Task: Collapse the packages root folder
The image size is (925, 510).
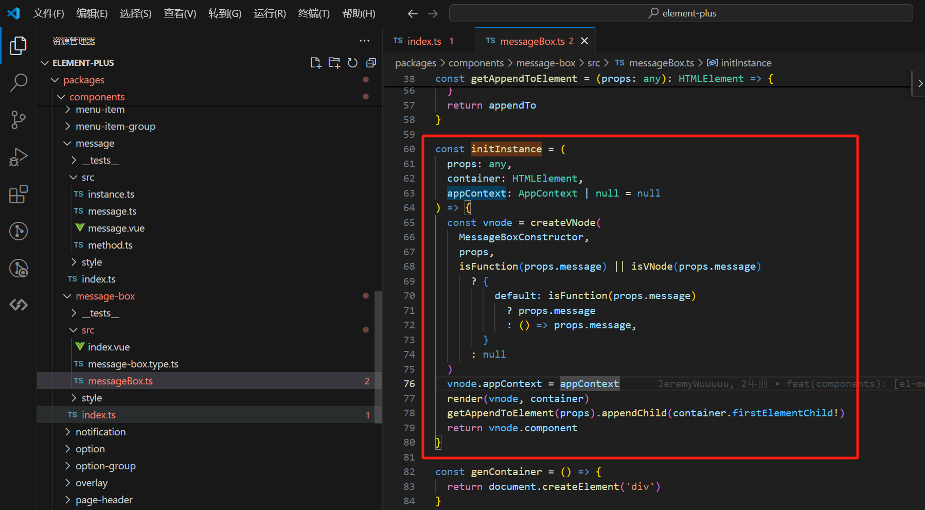Action: pos(83,80)
